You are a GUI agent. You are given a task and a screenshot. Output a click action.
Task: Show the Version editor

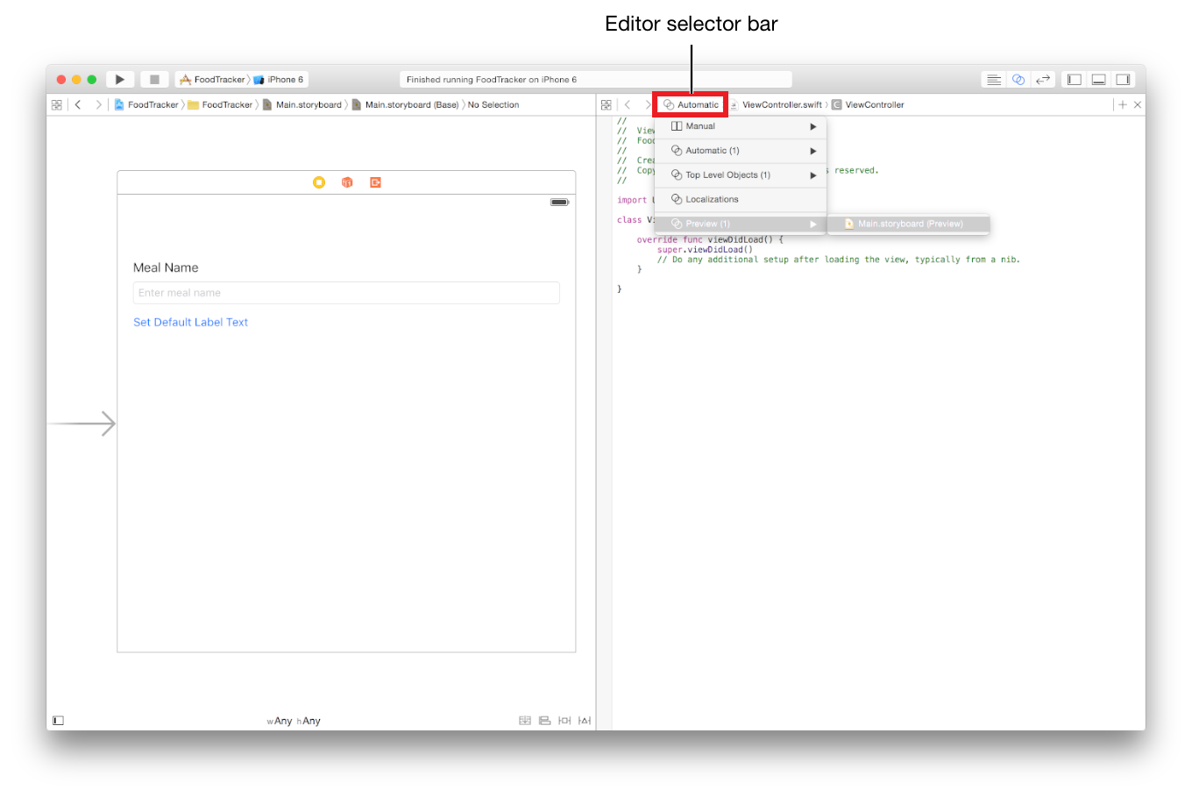click(1043, 80)
